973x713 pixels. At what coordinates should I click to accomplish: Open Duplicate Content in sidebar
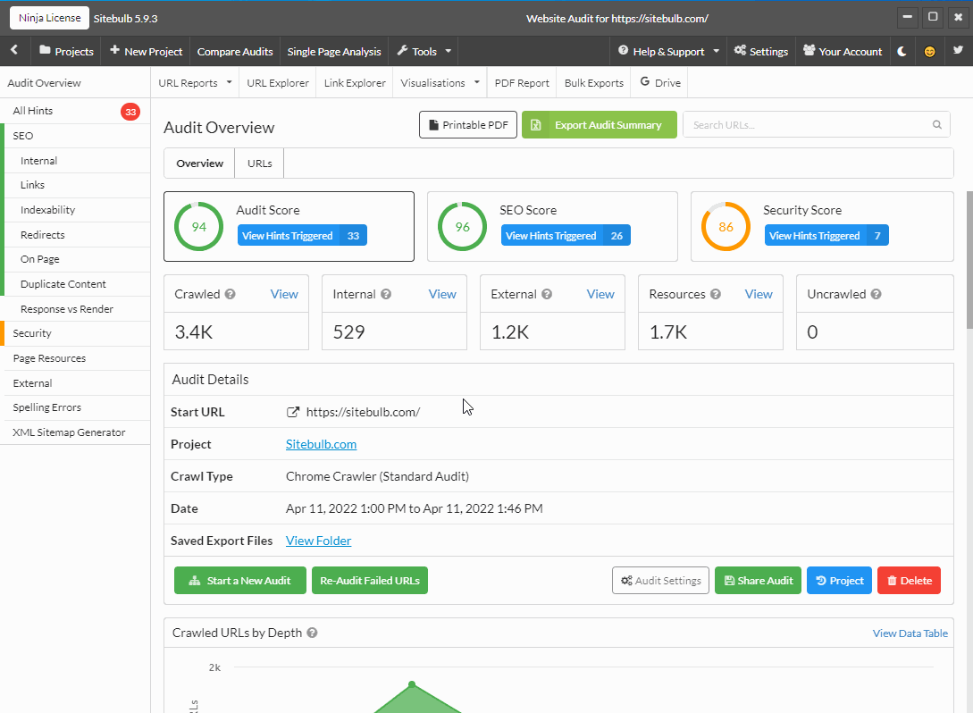[x=79, y=284]
